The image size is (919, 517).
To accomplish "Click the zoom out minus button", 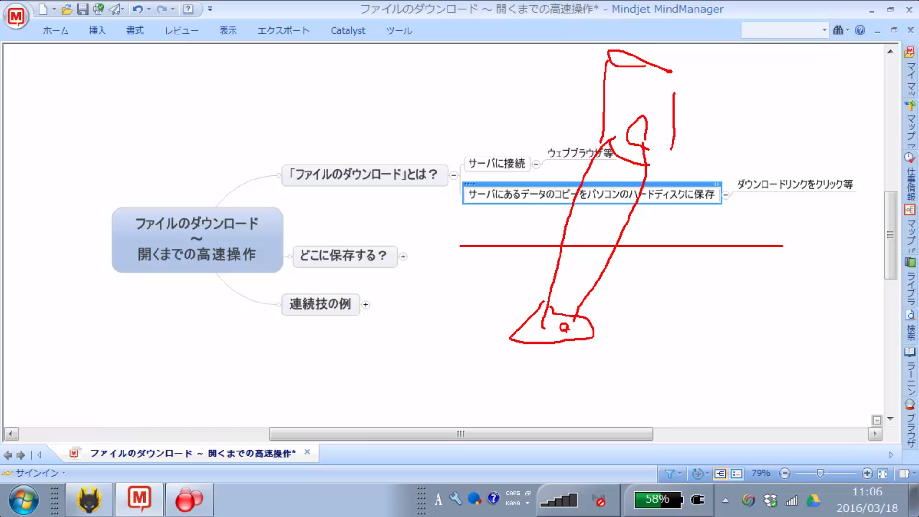I will coord(785,473).
